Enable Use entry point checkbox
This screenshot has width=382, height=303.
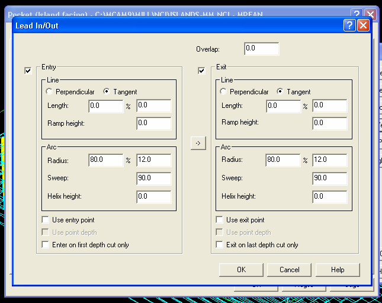[46, 219]
